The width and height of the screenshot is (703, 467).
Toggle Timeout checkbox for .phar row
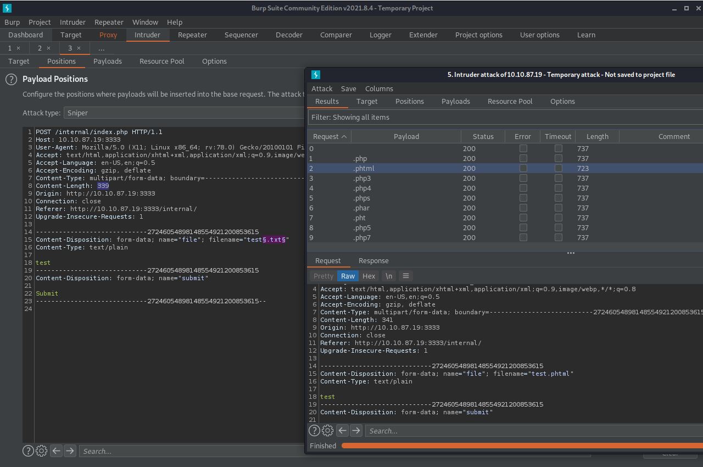point(559,208)
